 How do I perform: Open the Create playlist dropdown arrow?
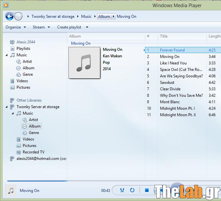[x=87, y=27]
